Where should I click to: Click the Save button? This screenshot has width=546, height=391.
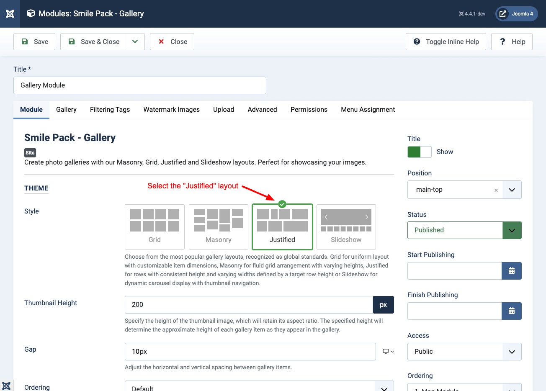coord(34,41)
